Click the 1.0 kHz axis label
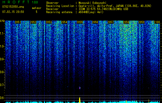Viewport: 162px width, 103px height. click(x=2, y=46)
